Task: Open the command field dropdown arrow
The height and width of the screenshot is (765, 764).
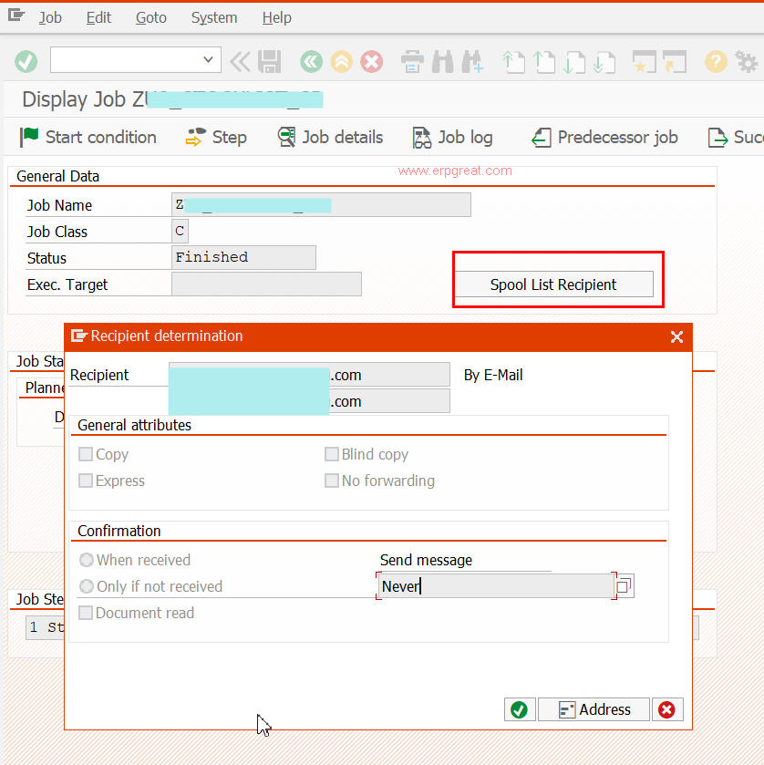Action: click(x=208, y=60)
